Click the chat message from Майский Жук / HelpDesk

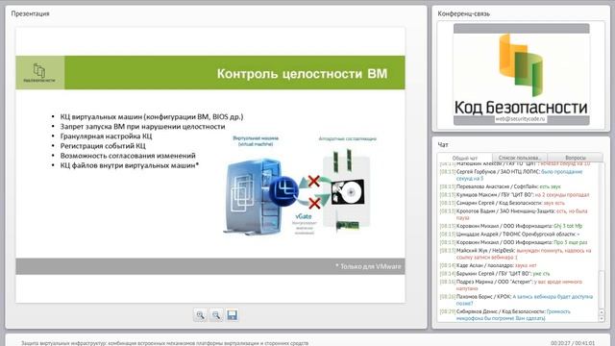(515, 254)
